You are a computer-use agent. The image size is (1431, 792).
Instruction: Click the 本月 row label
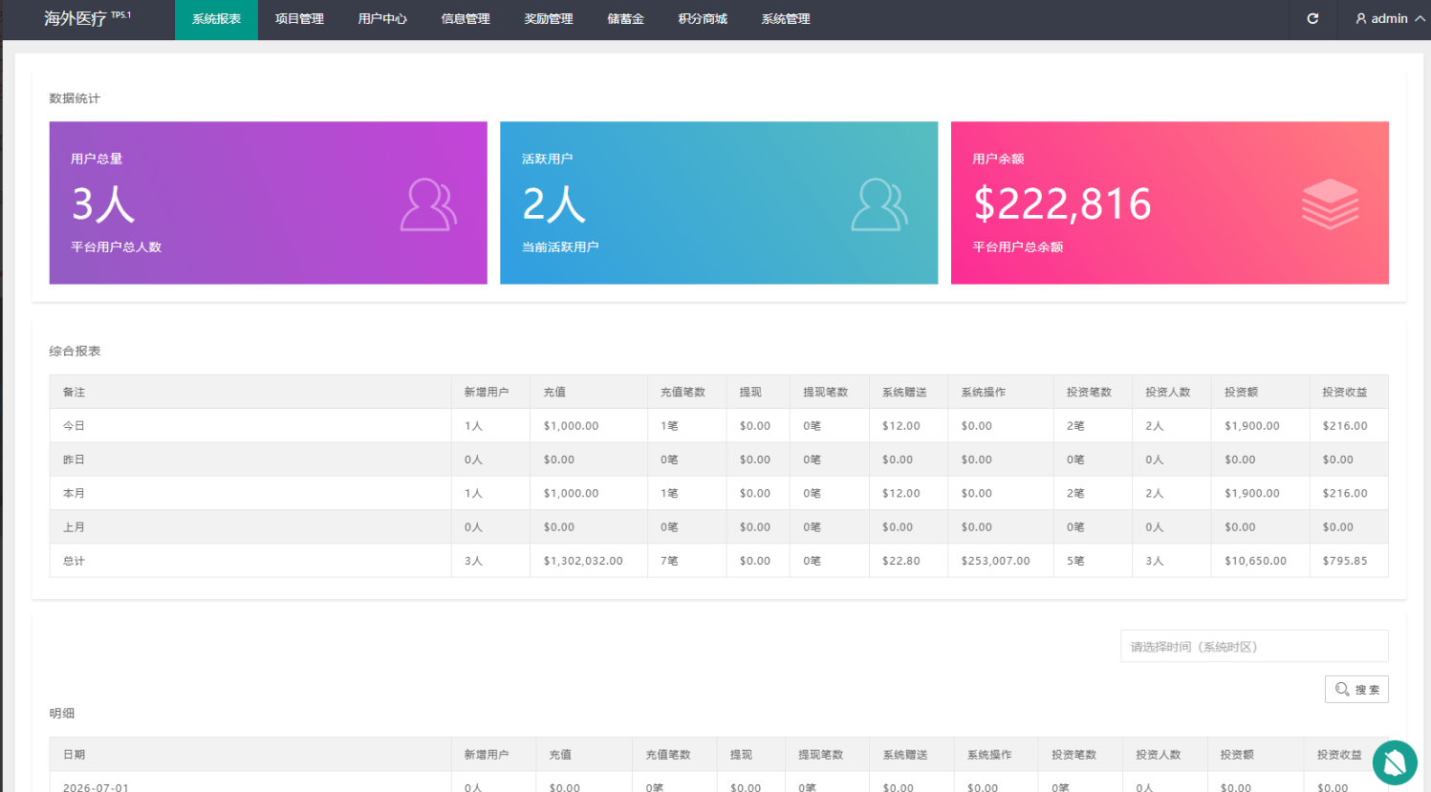pyautogui.click(x=74, y=493)
